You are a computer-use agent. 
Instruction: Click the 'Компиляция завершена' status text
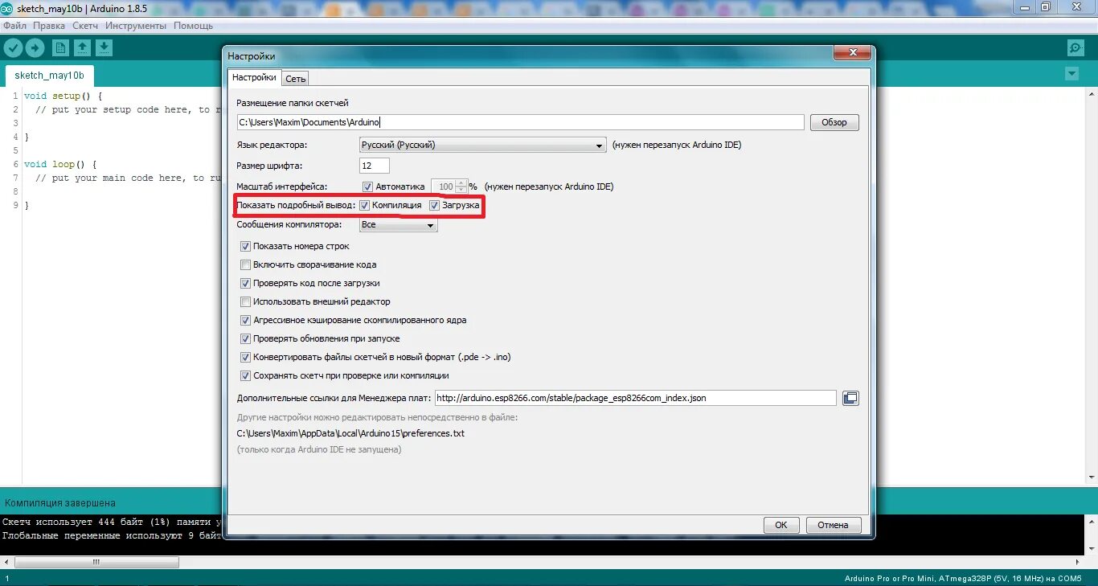(60, 502)
